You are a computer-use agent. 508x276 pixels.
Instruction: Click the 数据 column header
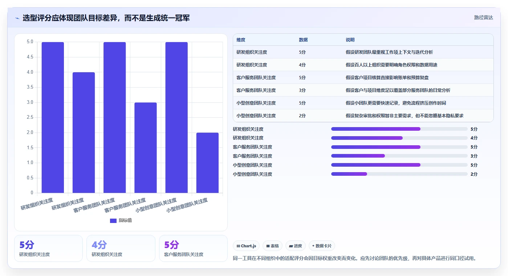click(303, 40)
